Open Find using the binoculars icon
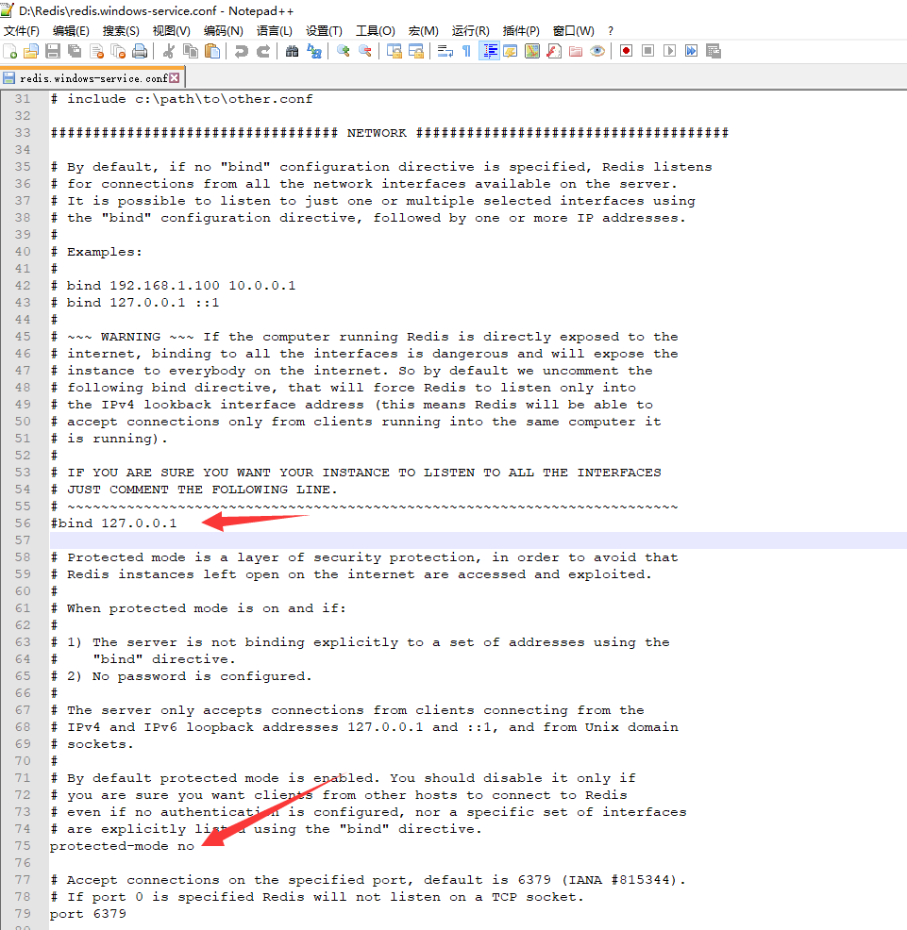The width and height of the screenshot is (907, 930). (x=292, y=52)
